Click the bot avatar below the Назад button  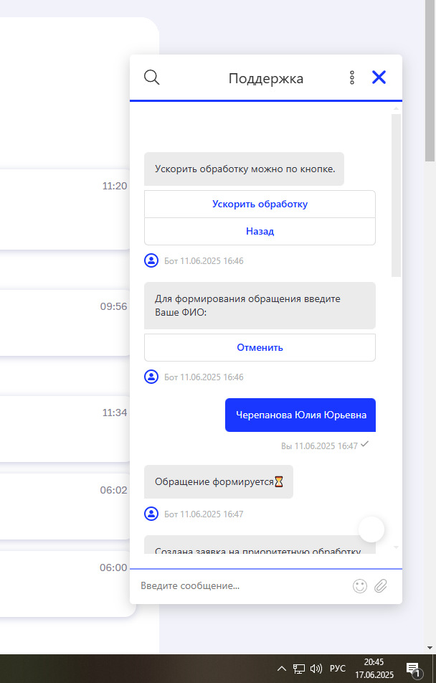(x=151, y=260)
